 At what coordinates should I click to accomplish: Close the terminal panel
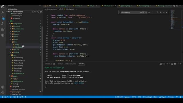point(181,64)
